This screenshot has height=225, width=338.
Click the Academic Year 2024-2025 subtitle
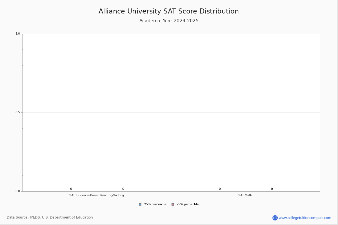[169, 21]
